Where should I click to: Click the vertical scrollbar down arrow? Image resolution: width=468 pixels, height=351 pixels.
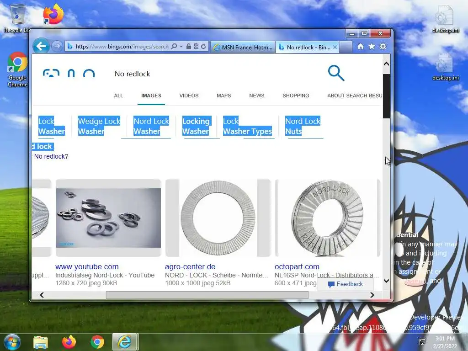[386, 281]
